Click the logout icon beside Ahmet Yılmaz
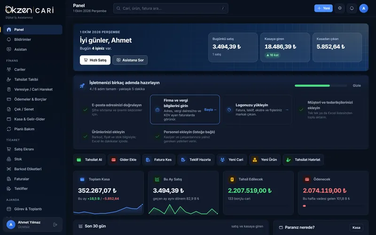This screenshot has height=235, width=376. click(55, 225)
